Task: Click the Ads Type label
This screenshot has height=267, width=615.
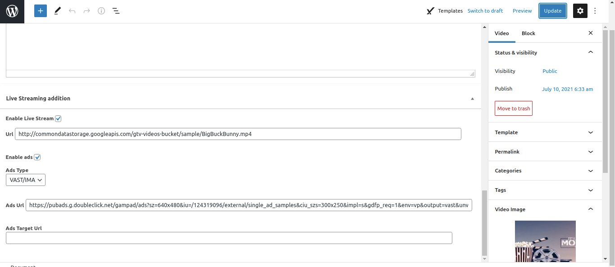Action: click(x=17, y=170)
